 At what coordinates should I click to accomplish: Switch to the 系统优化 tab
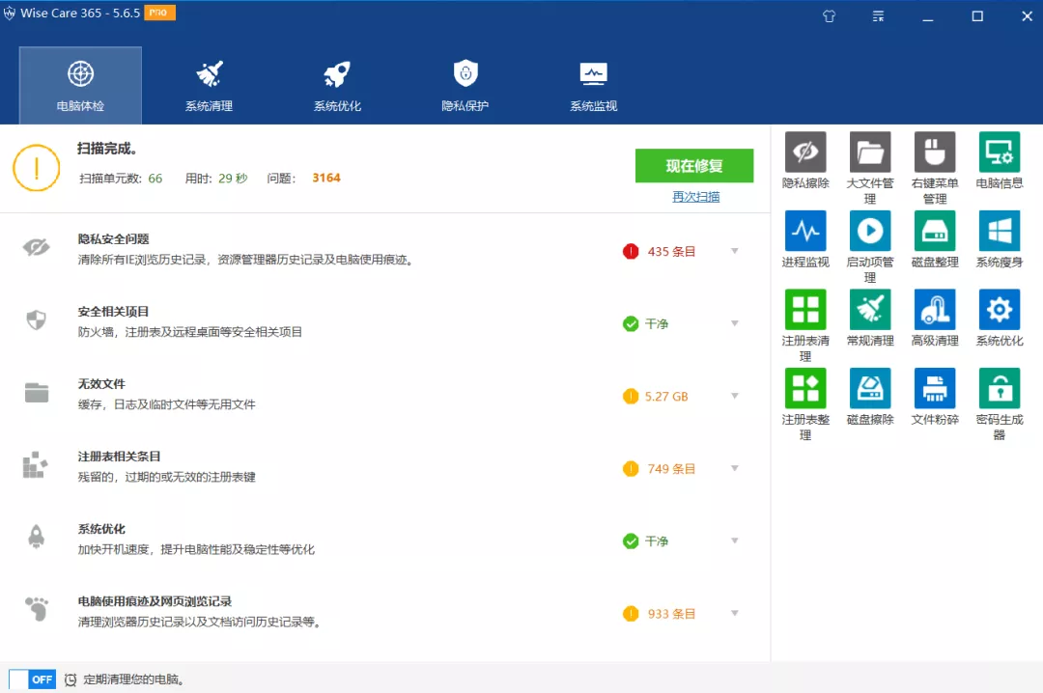[x=337, y=85]
